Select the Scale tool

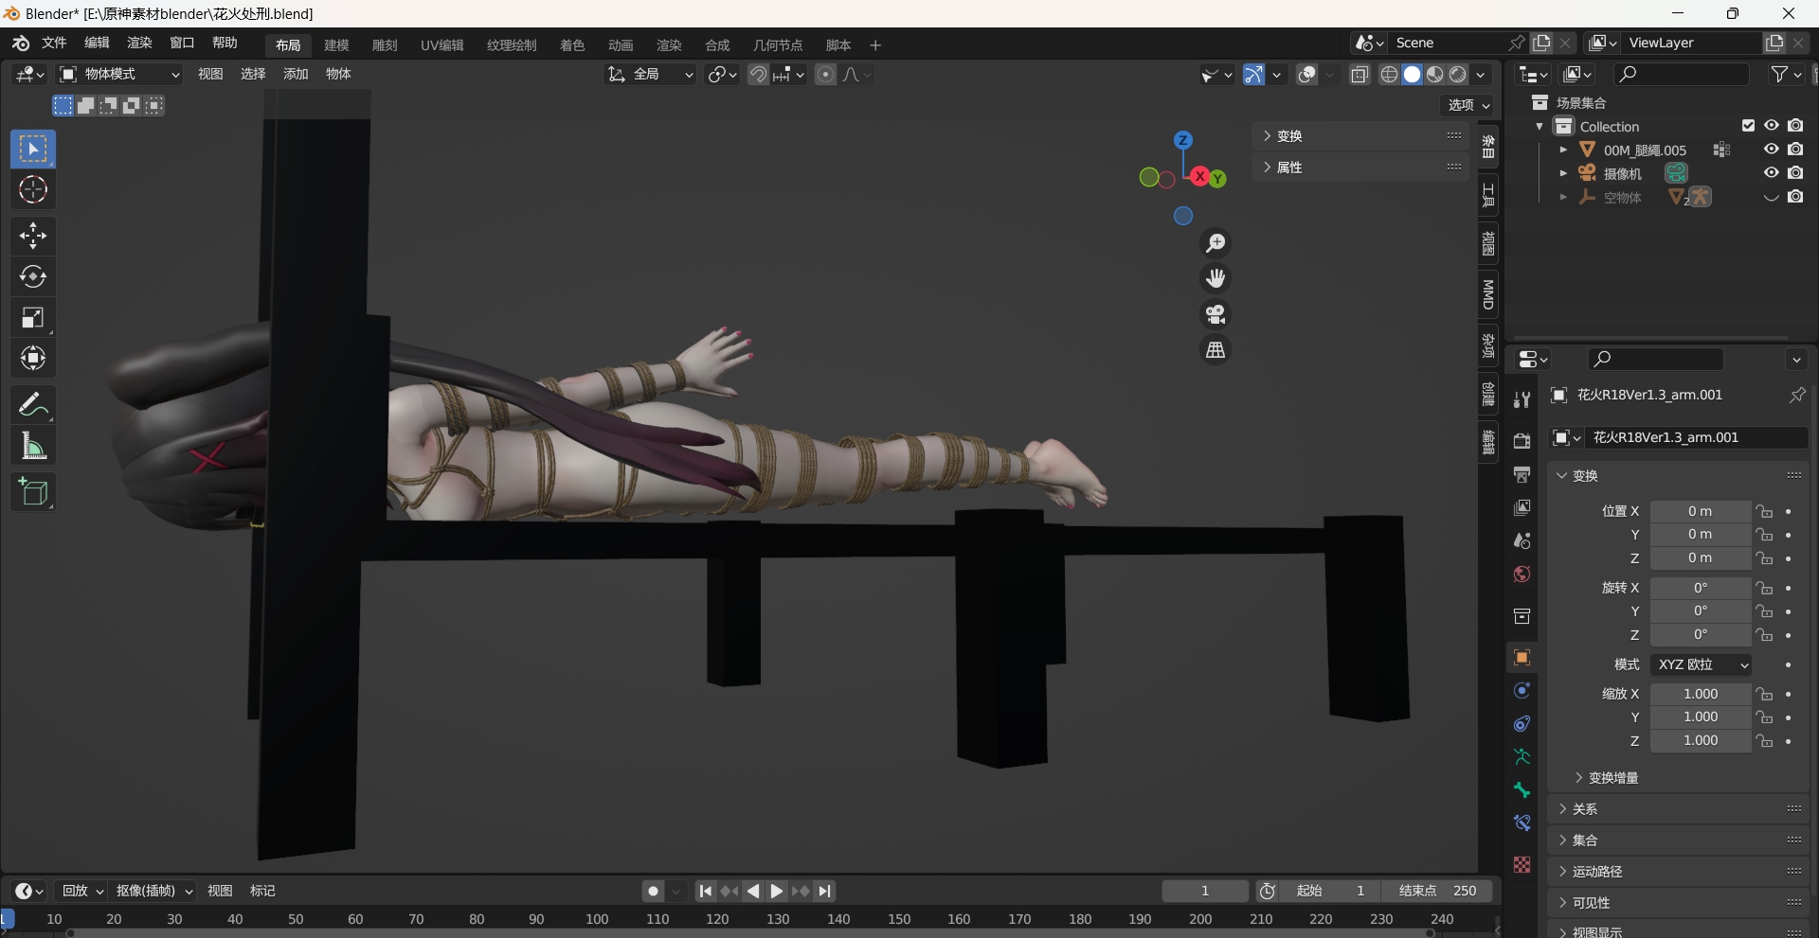pyautogui.click(x=33, y=317)
